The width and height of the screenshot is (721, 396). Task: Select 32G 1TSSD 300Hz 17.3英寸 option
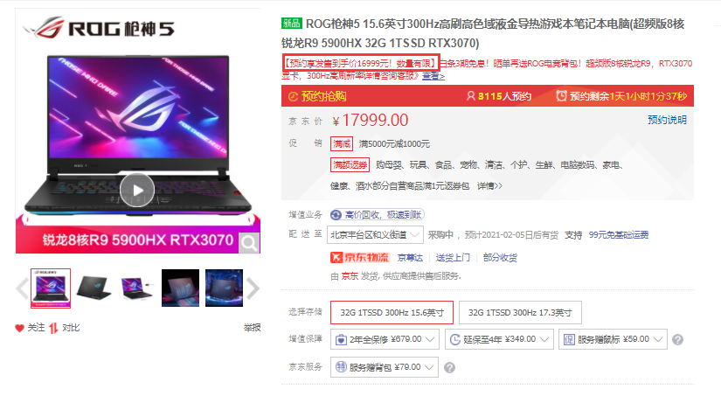click(520, 313)
